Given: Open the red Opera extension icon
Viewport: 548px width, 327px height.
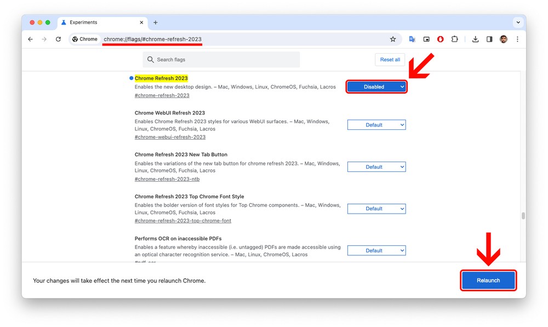Looking at the screenshot, I should coord(441,39).
